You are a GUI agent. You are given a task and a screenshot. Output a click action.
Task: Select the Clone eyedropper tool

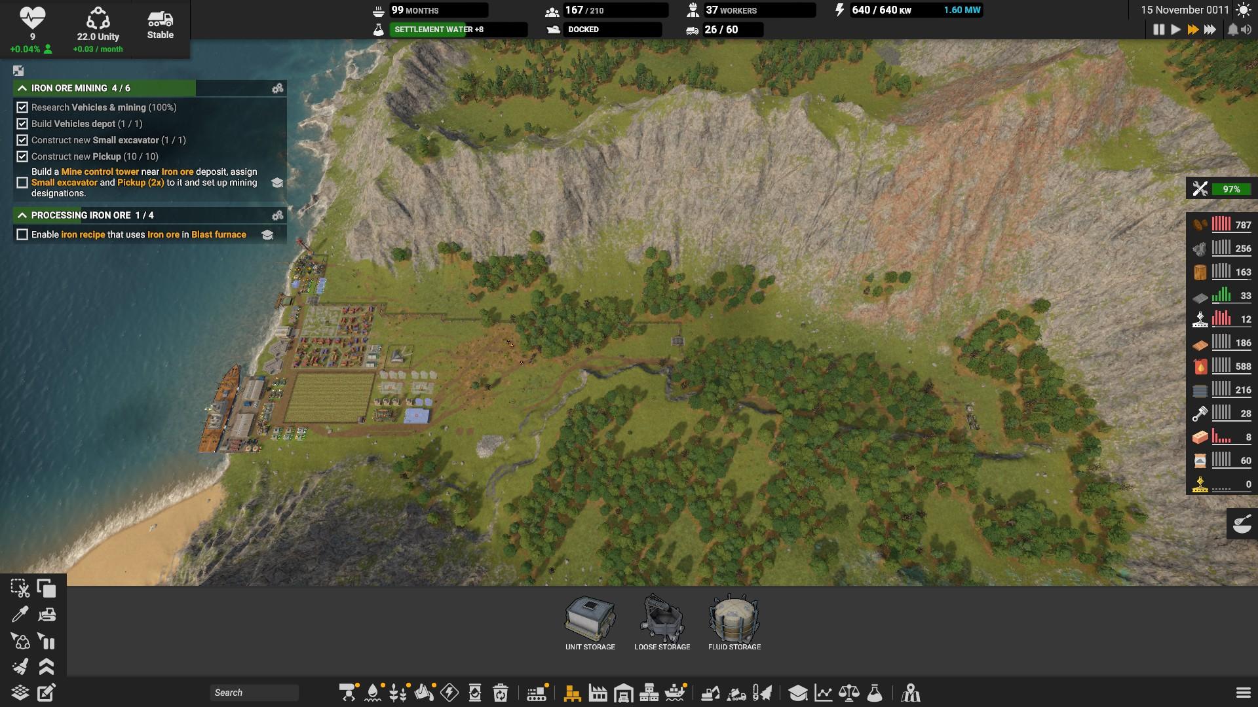click(20, 614)
